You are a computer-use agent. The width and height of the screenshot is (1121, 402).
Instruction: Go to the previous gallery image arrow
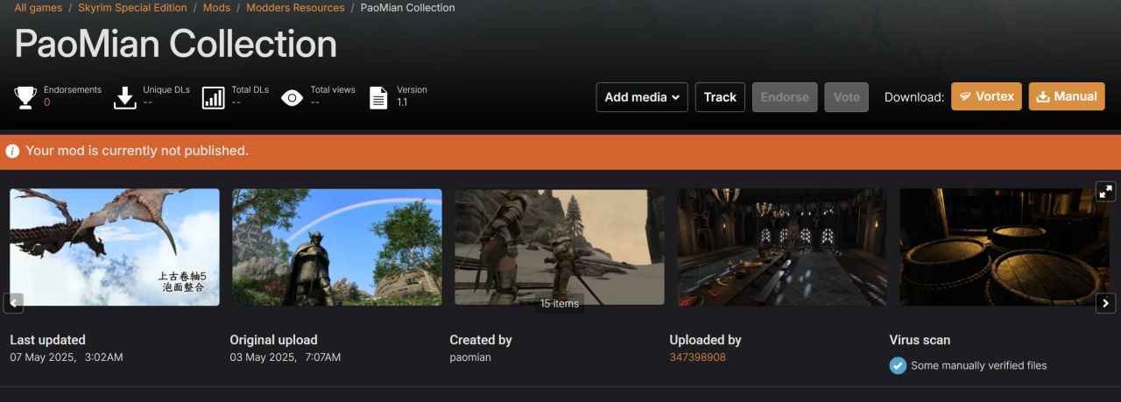13,303
